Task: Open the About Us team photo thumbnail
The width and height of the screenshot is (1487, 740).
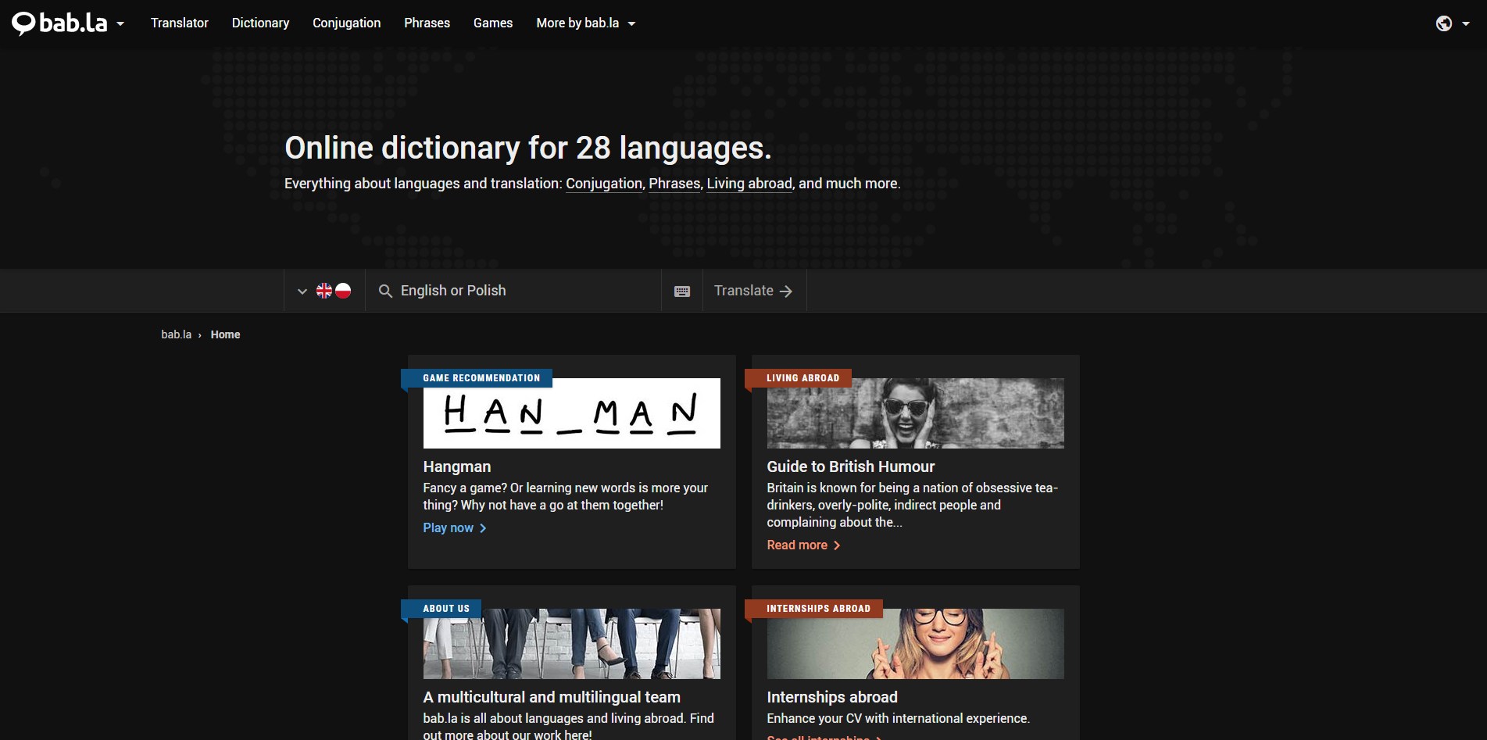Action: [572, 644]
